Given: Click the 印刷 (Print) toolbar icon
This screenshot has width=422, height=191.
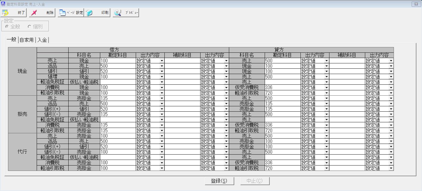Looking at the screenshot, I should [x=89, y=13].
